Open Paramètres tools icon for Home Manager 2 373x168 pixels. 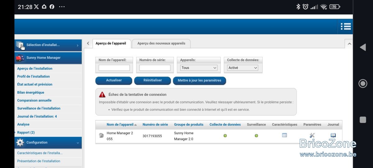(x=312, y=135)
